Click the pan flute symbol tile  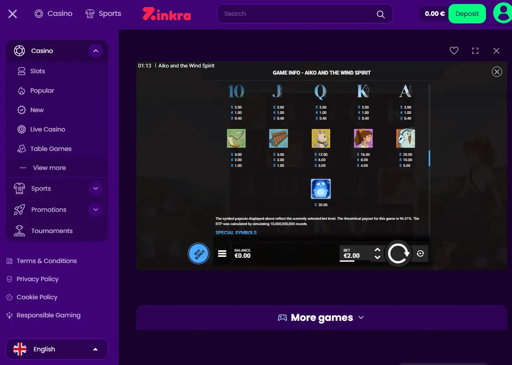click(279, 138)
